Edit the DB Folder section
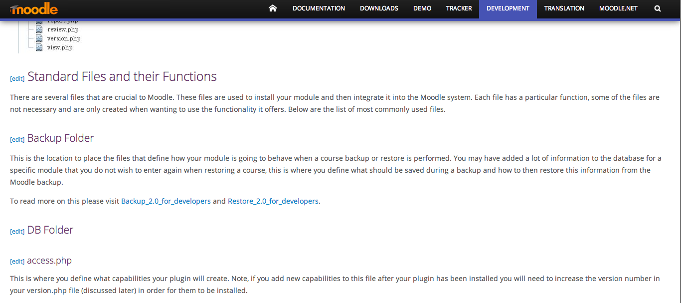The width and height of the screenshot is (681, 303). click(x=17, y=232)
